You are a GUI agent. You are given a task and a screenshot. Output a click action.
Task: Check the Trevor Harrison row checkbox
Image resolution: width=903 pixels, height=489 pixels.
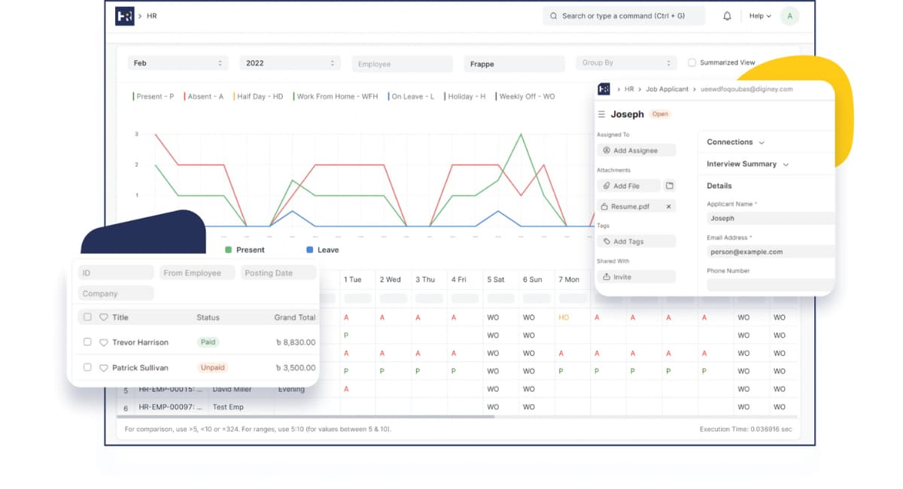pyautogui.click(x=87, y=342)
